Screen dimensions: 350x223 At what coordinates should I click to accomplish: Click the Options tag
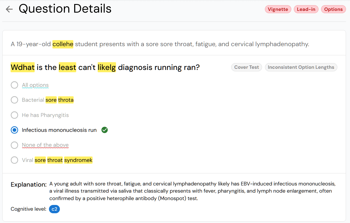click(x=333, y=9)
